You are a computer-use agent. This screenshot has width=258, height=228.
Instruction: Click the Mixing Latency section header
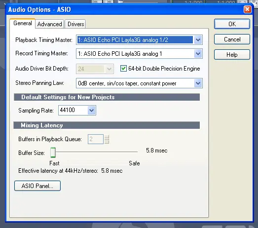(x=107, y=125)
